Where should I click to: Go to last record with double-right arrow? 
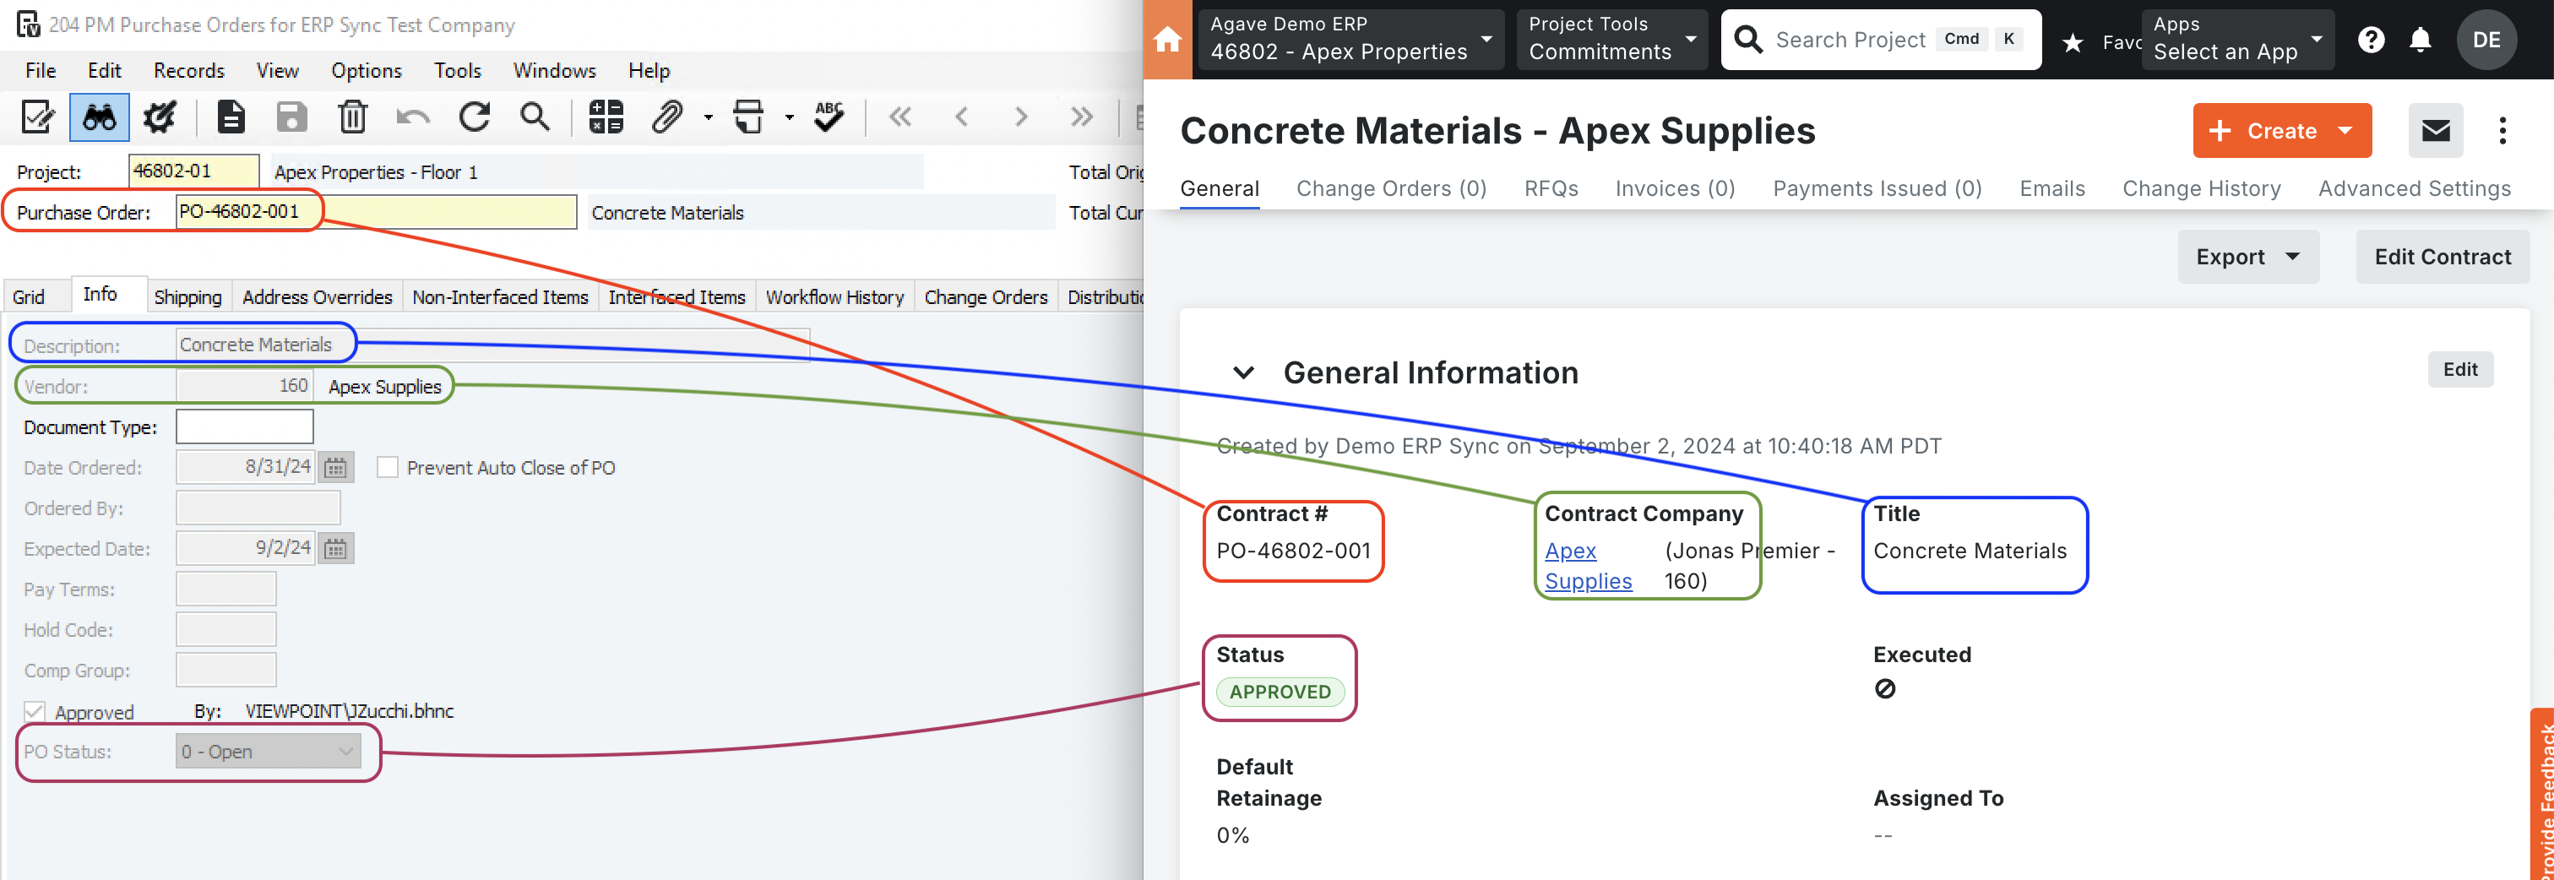point(1082,117)
